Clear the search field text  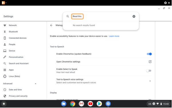[x=134, y=16]
